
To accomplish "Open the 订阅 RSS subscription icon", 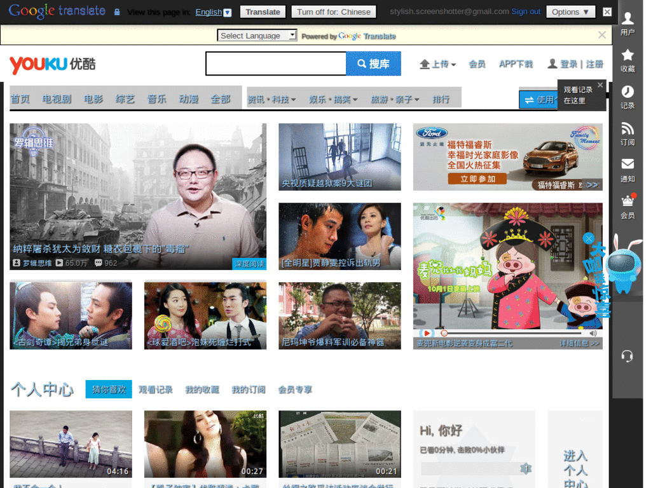I will tap(627, 133).
